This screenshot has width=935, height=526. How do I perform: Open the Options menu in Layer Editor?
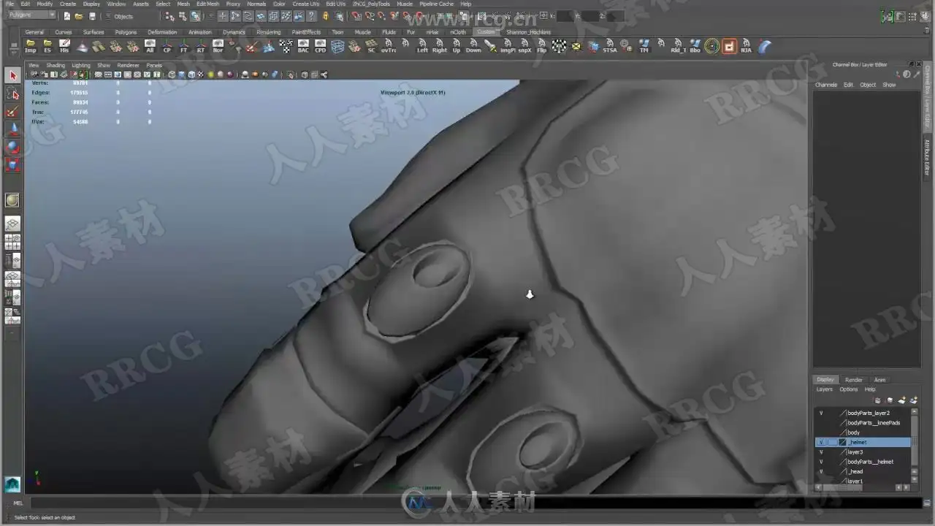point(848,389)
